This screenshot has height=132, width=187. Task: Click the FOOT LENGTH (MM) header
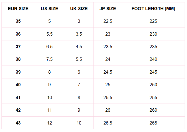pyautogui.click(x=153, y=9)
